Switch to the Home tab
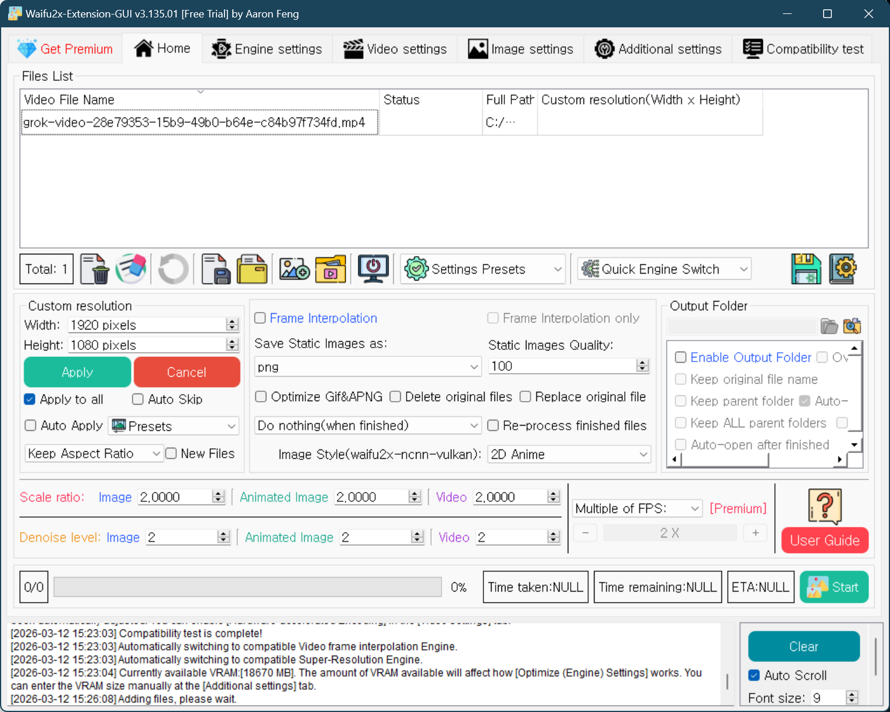This screenshot has height=712, width=890. (x=162, y=48)
